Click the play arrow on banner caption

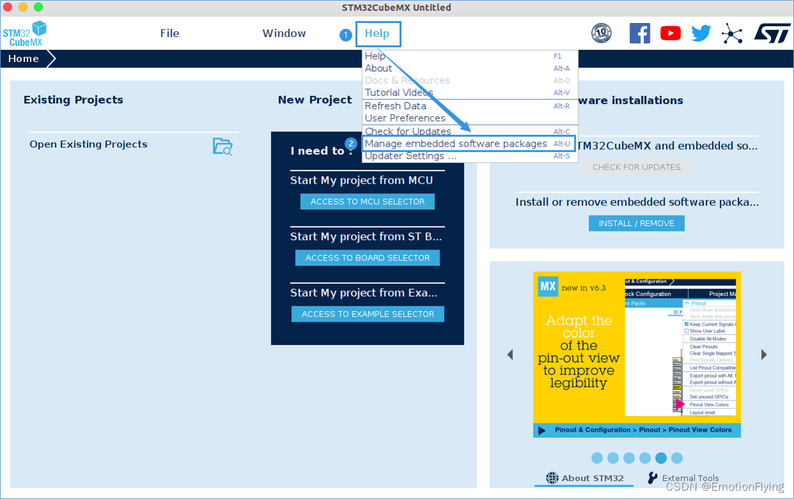click(542, 430)
